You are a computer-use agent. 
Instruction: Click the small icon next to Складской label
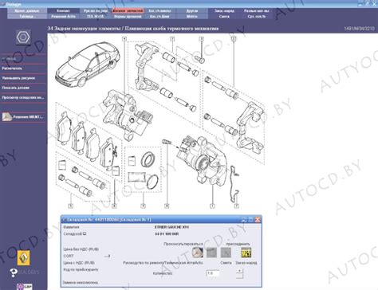pos(85,233)
